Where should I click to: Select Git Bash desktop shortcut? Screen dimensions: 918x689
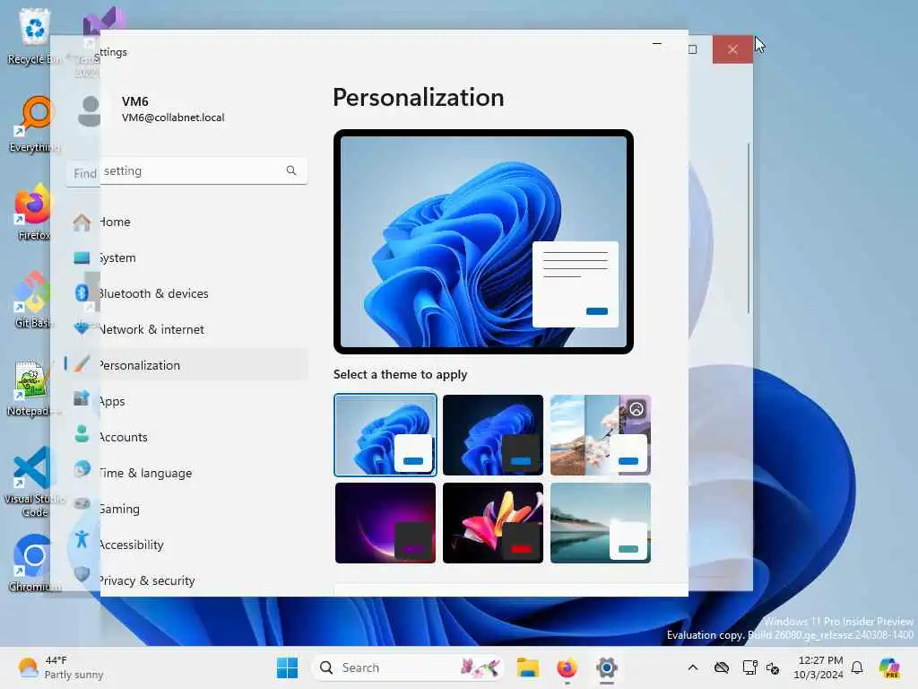33,300
